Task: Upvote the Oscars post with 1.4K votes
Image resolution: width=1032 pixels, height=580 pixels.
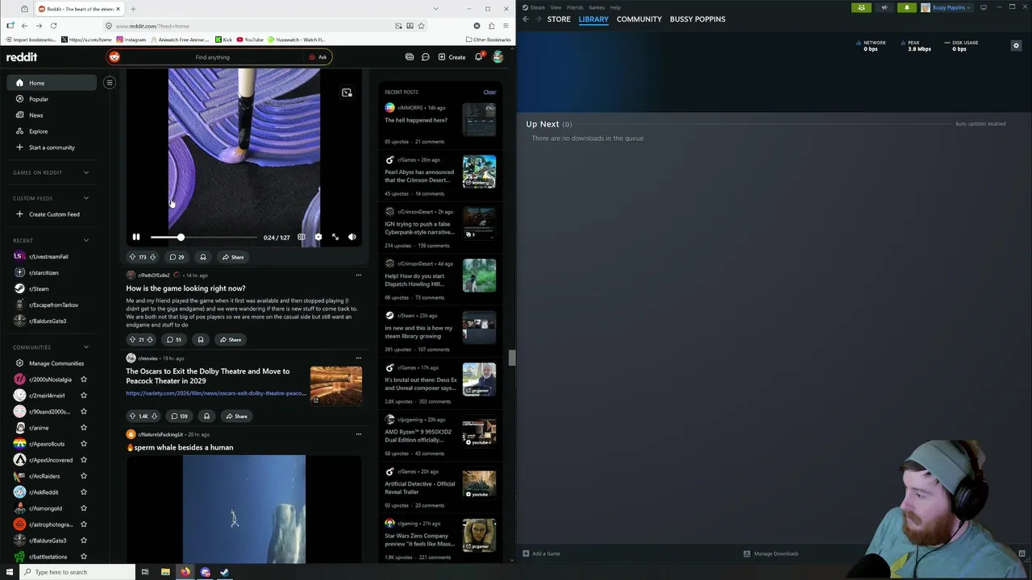Action: pos(132,416)
